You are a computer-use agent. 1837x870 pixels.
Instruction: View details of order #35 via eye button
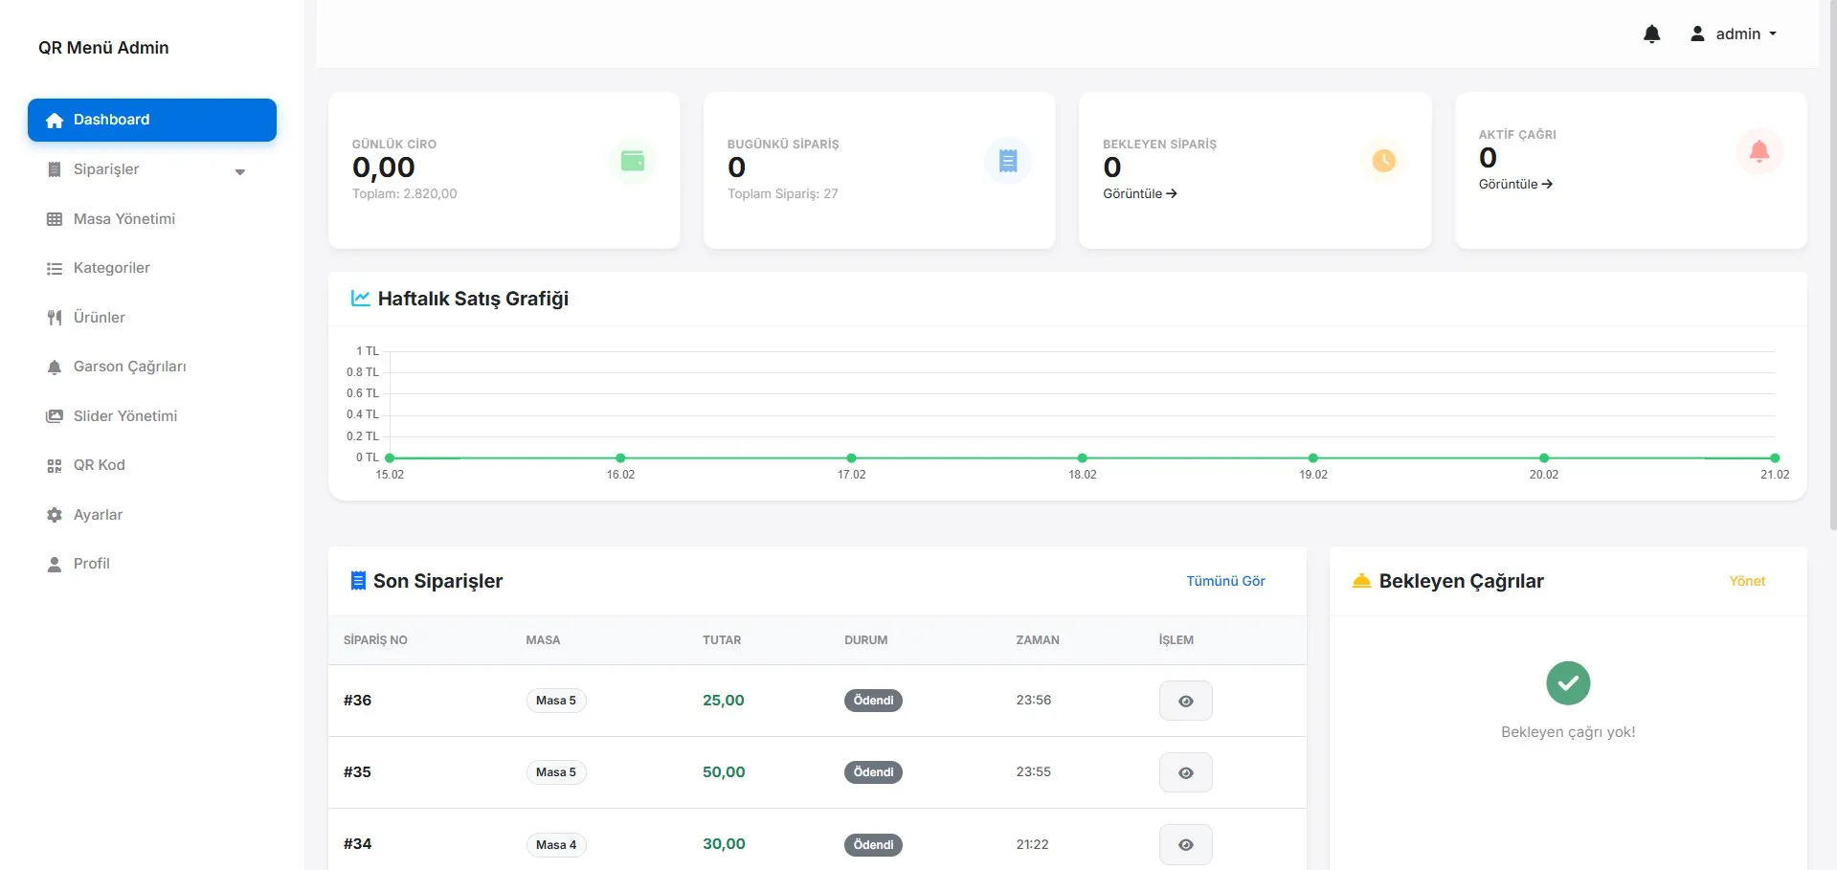pos(1185,772)
